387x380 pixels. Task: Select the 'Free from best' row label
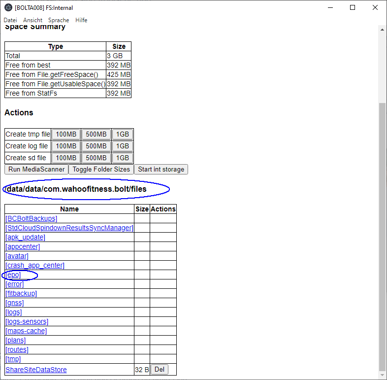[28, 65]
